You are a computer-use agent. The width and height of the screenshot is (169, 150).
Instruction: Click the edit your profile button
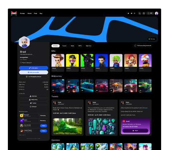pos(34,72)
